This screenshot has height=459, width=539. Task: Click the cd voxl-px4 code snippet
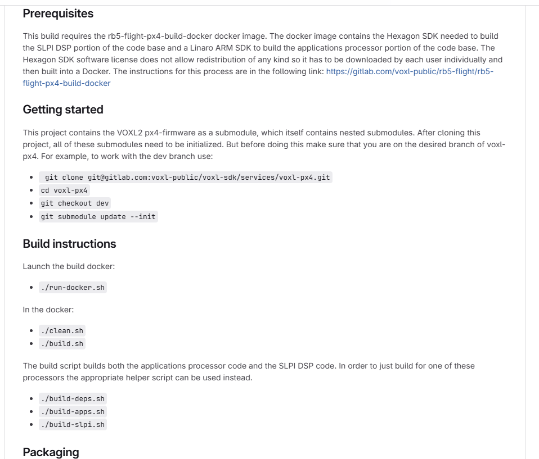64,190
